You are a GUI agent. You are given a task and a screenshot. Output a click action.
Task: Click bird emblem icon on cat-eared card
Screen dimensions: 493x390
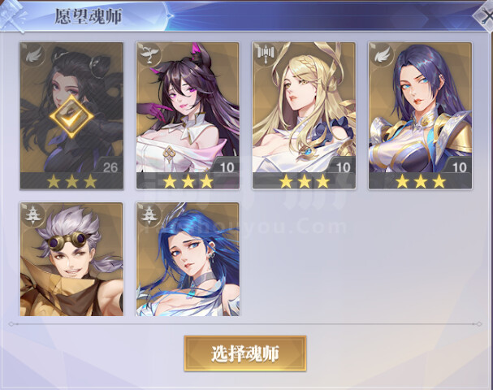150,55
